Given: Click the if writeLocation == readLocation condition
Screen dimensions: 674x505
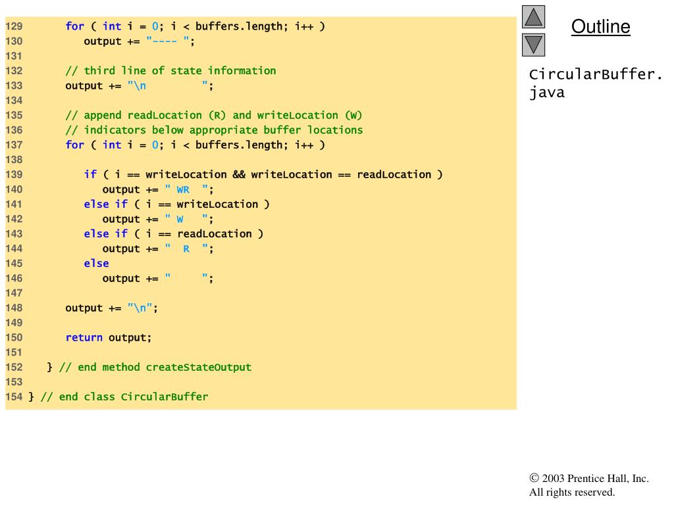Looking at the screenshot, I should [263, 175].
